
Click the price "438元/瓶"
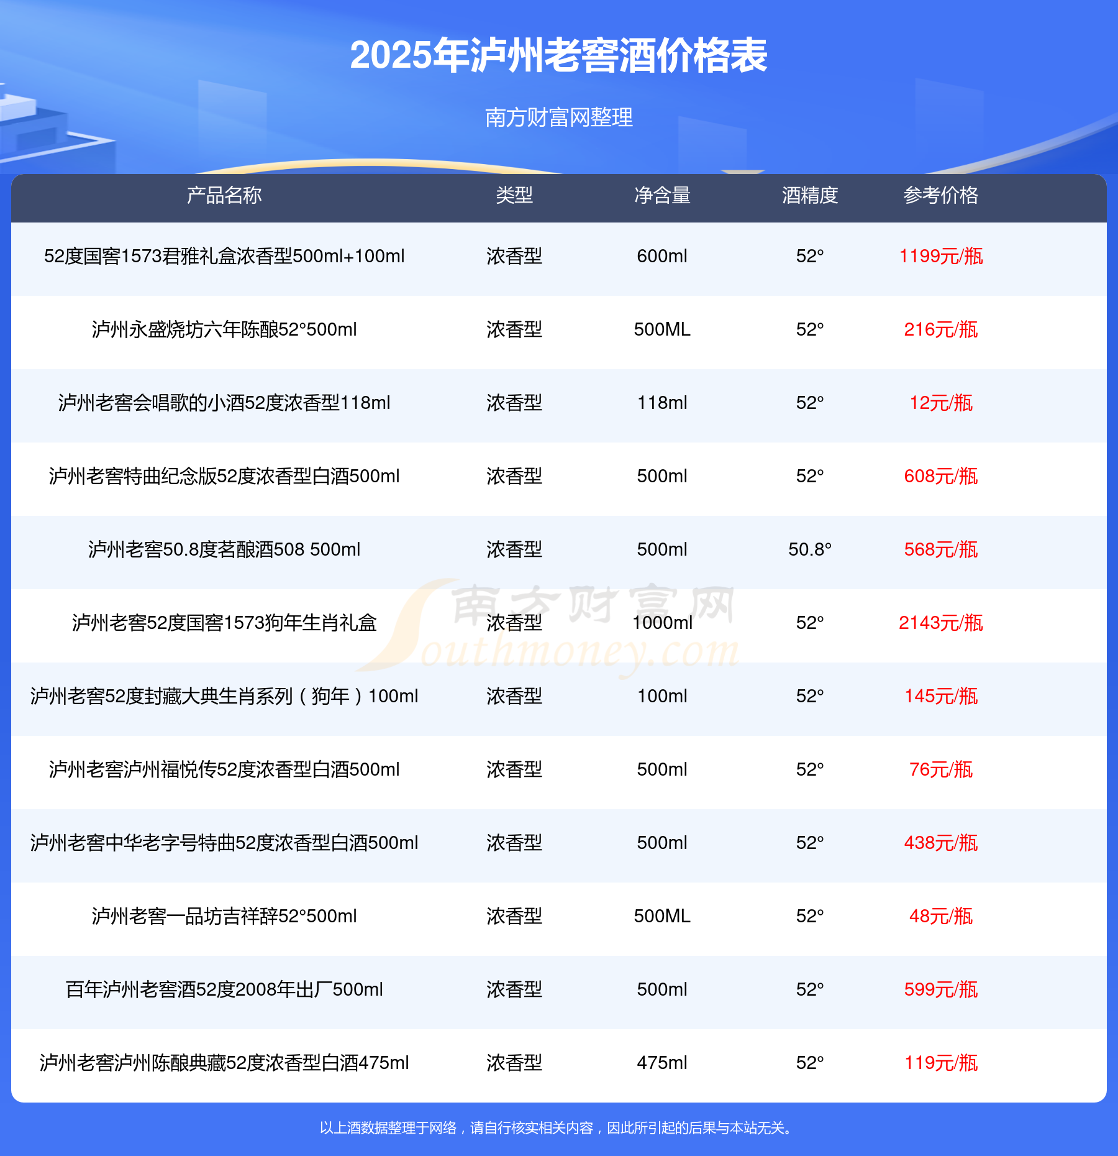(x=941, y=843)
